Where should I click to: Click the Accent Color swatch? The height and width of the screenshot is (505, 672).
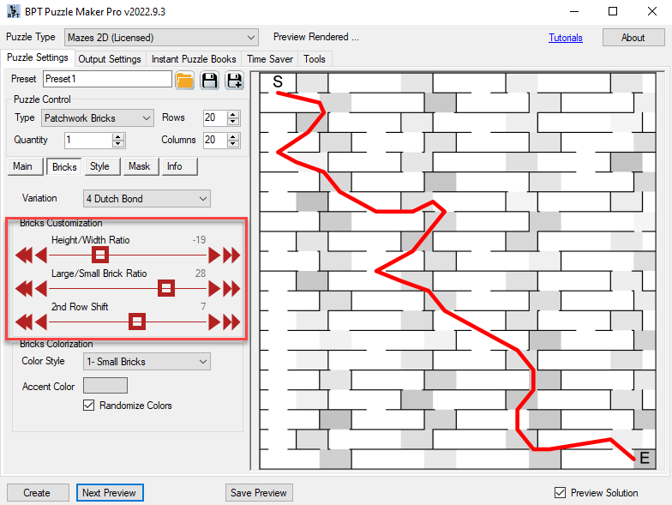(105, 386)
